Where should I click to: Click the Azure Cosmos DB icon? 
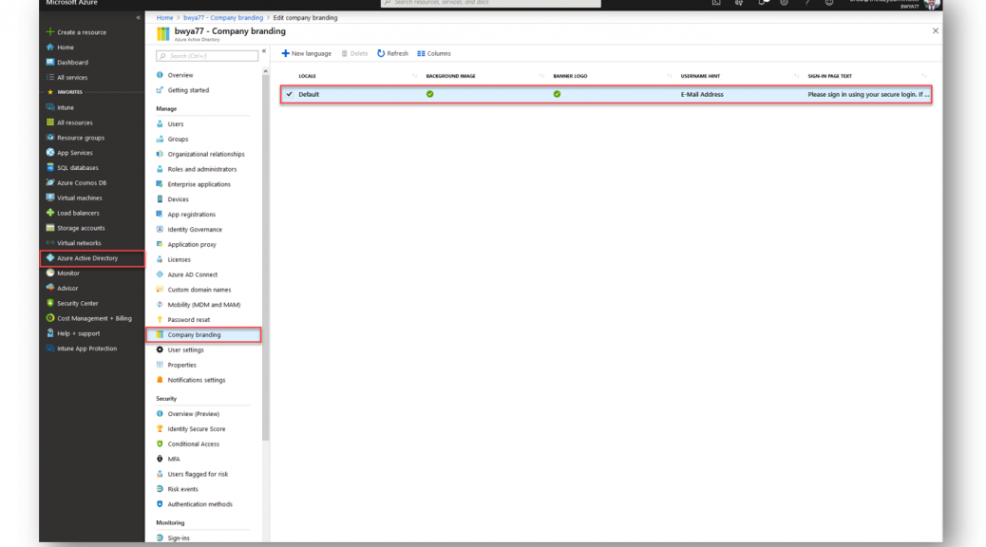coord(50,182)
